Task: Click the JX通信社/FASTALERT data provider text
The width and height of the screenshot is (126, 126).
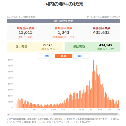Action: [110, 17]
